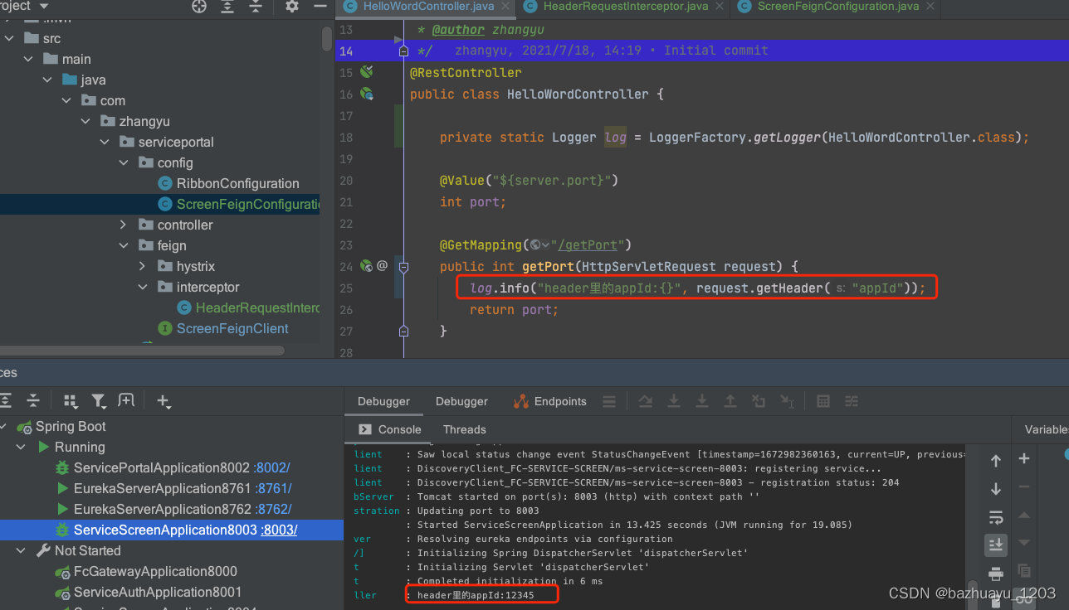Open the Add Service plus menu
Image resolution: width=1069 pixels, height=610 pixels.
(163, 401)
